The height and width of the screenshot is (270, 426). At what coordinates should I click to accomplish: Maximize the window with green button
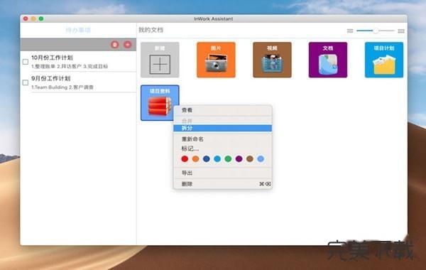tap(41, 18)
